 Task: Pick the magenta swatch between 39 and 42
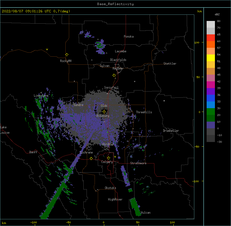point(211,85)
